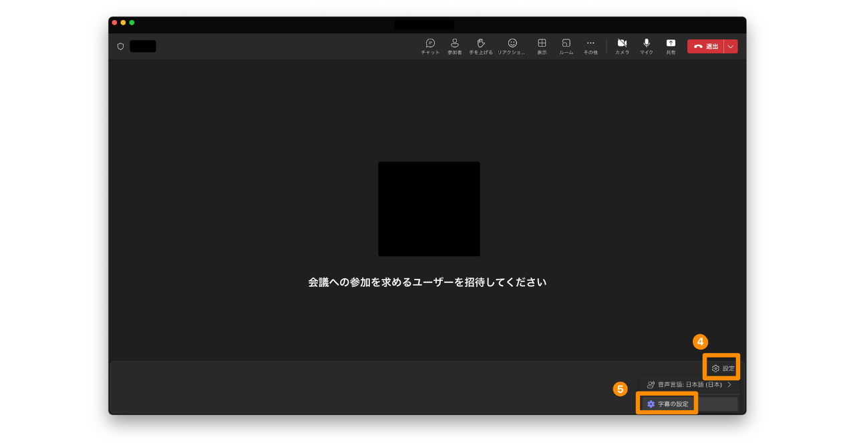Leave the meeting with 退出 button

pos(705,47)
